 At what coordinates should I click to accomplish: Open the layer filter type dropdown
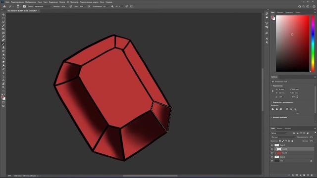tap(279, 133)
